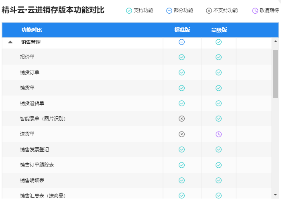Select the 销售发票登记 row label
The image size is (281, 203).
(x=35, y=149)
